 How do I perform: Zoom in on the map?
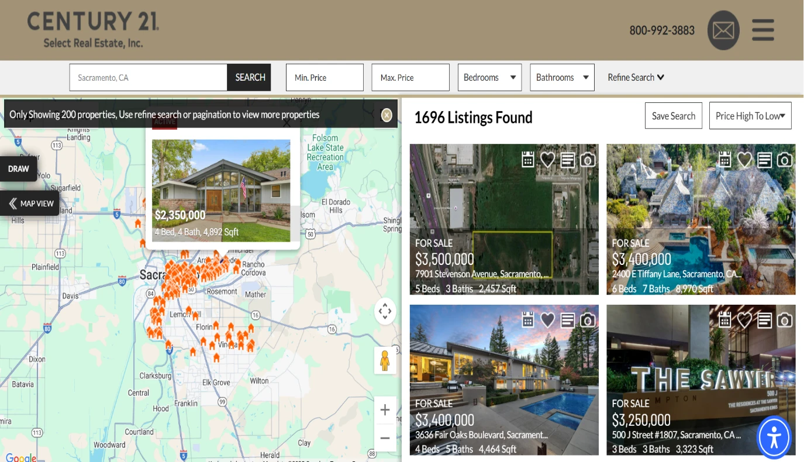(x=385, y=410)
